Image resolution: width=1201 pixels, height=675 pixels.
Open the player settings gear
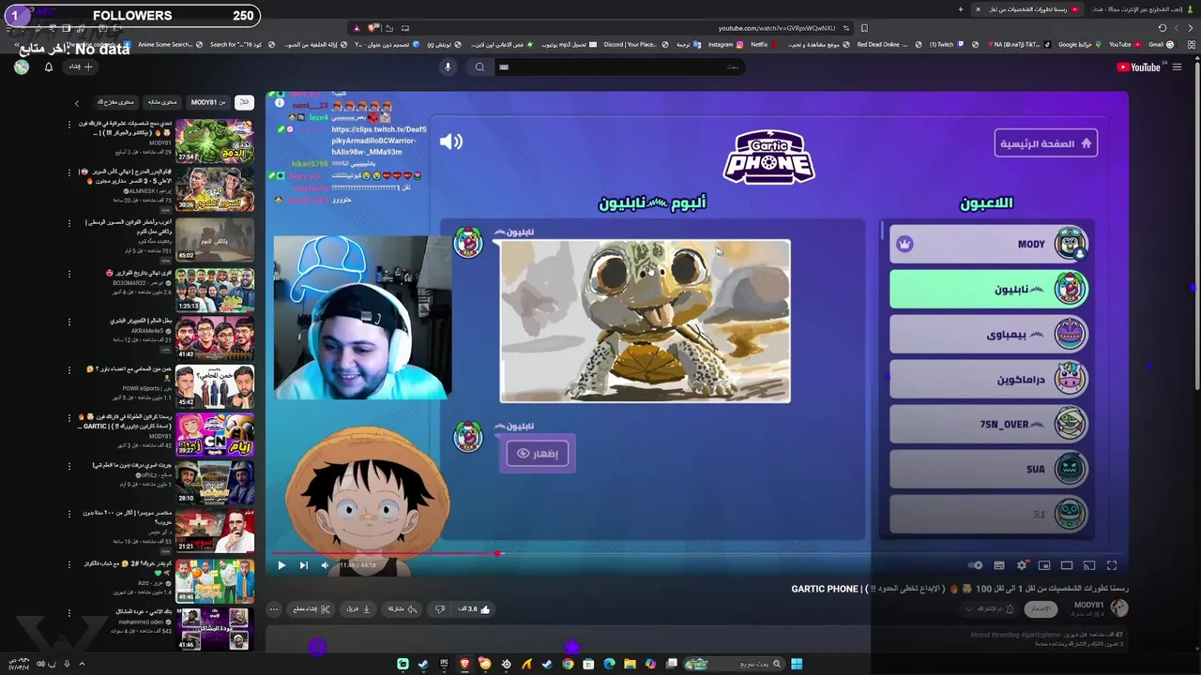[1022, 565]
